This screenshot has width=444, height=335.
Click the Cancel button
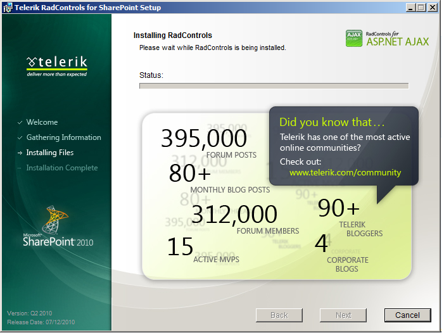[x=407, y=315]
